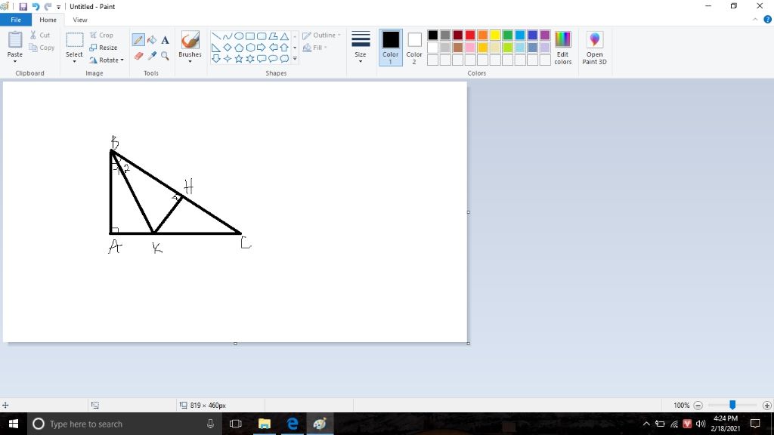The height and width of the screenshot is (435, 774).
Task: Activate Color 1 foreground selector
Action: tap(391, 48)
